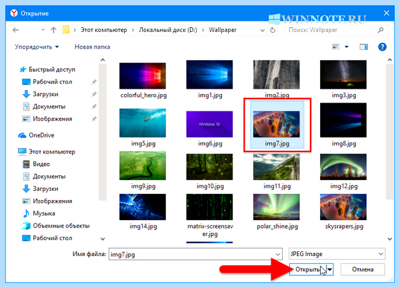
Task: Open pinned Загрузки in quick access
Action: (41, 94)
